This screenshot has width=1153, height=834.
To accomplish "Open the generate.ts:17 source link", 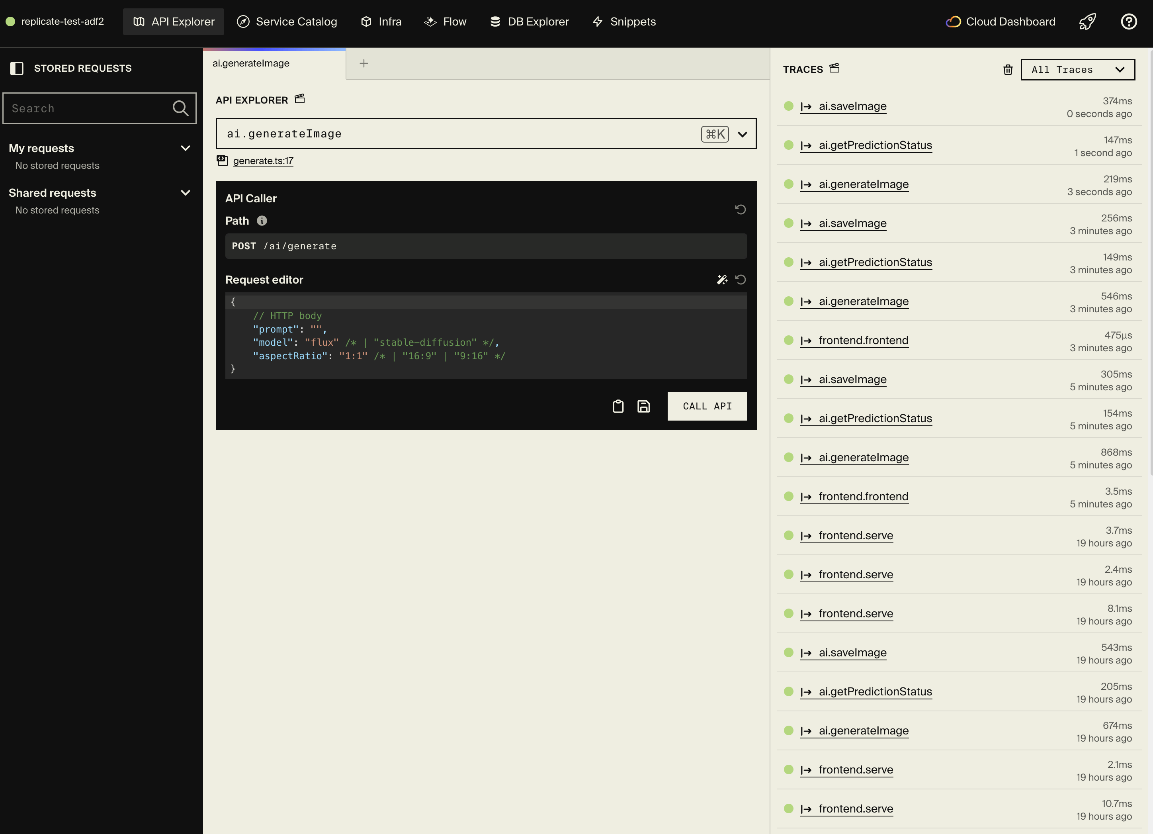I will pyautogui.click(x=263, y=161).
